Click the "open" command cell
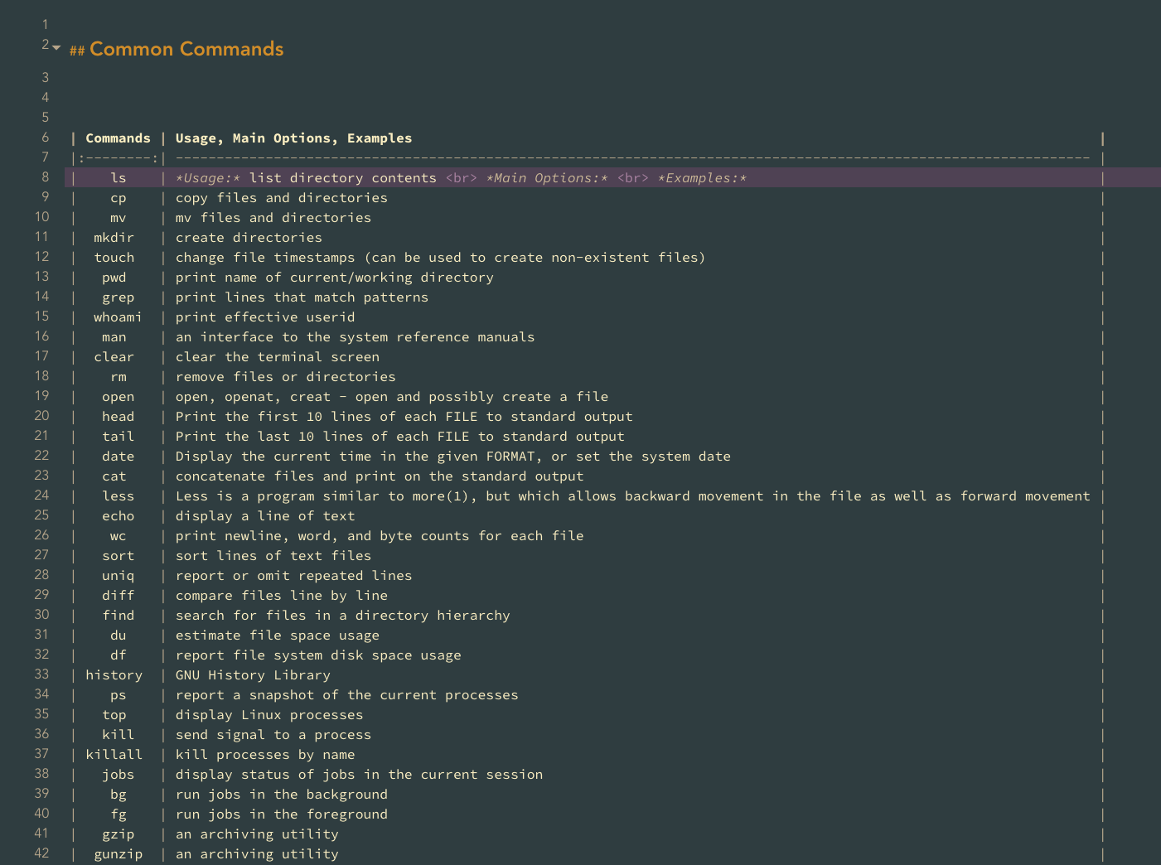1161x865 pixels. 119,397
